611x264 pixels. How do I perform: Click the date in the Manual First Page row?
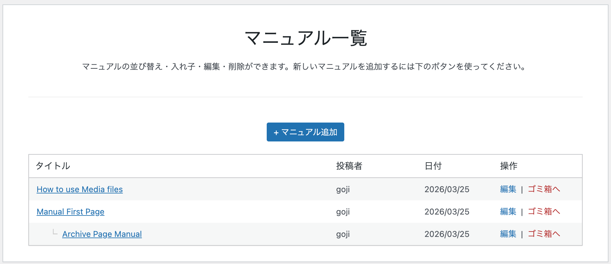coord(447,212)
